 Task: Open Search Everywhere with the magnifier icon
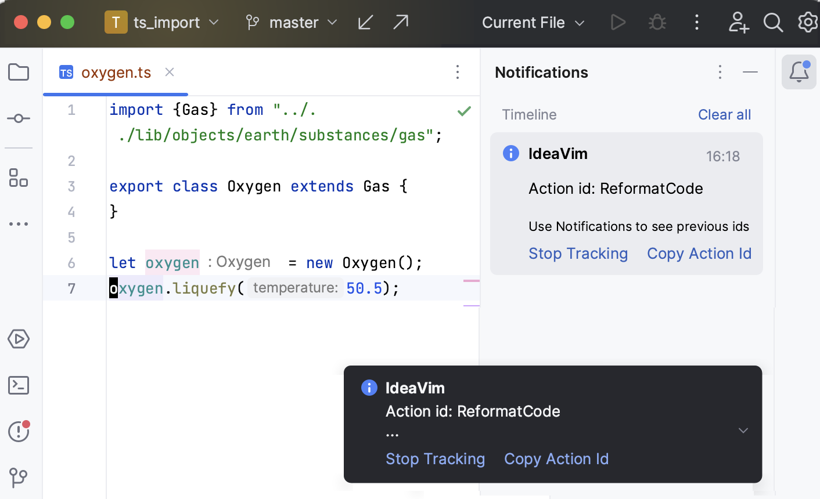pos(772,23)
